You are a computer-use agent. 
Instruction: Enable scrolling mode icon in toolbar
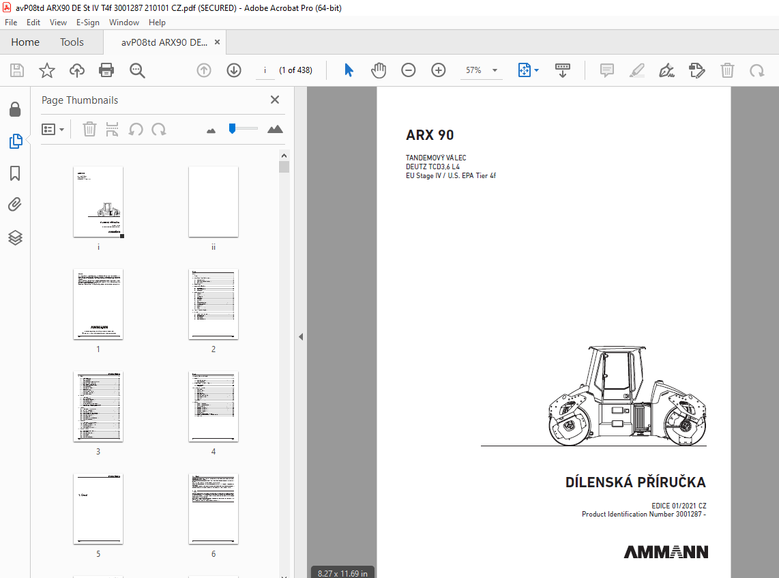562,70
